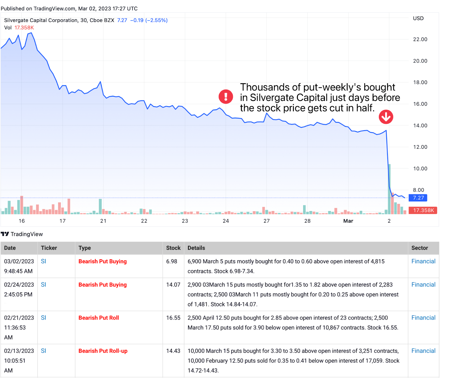
Task: Select Bearish Put Buying in the 02/24/2023 row
Action: point(103,285)
